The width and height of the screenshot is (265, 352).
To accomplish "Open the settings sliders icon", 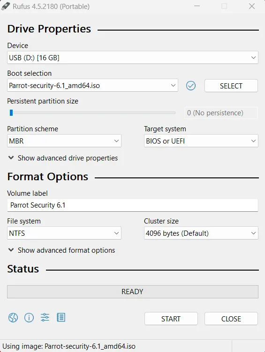I will pos(45,318).
